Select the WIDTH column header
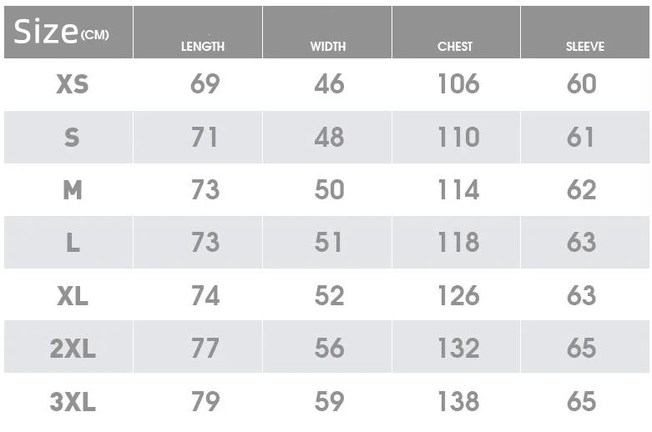This screenshot has width=652, height=432. click(328, 47)
